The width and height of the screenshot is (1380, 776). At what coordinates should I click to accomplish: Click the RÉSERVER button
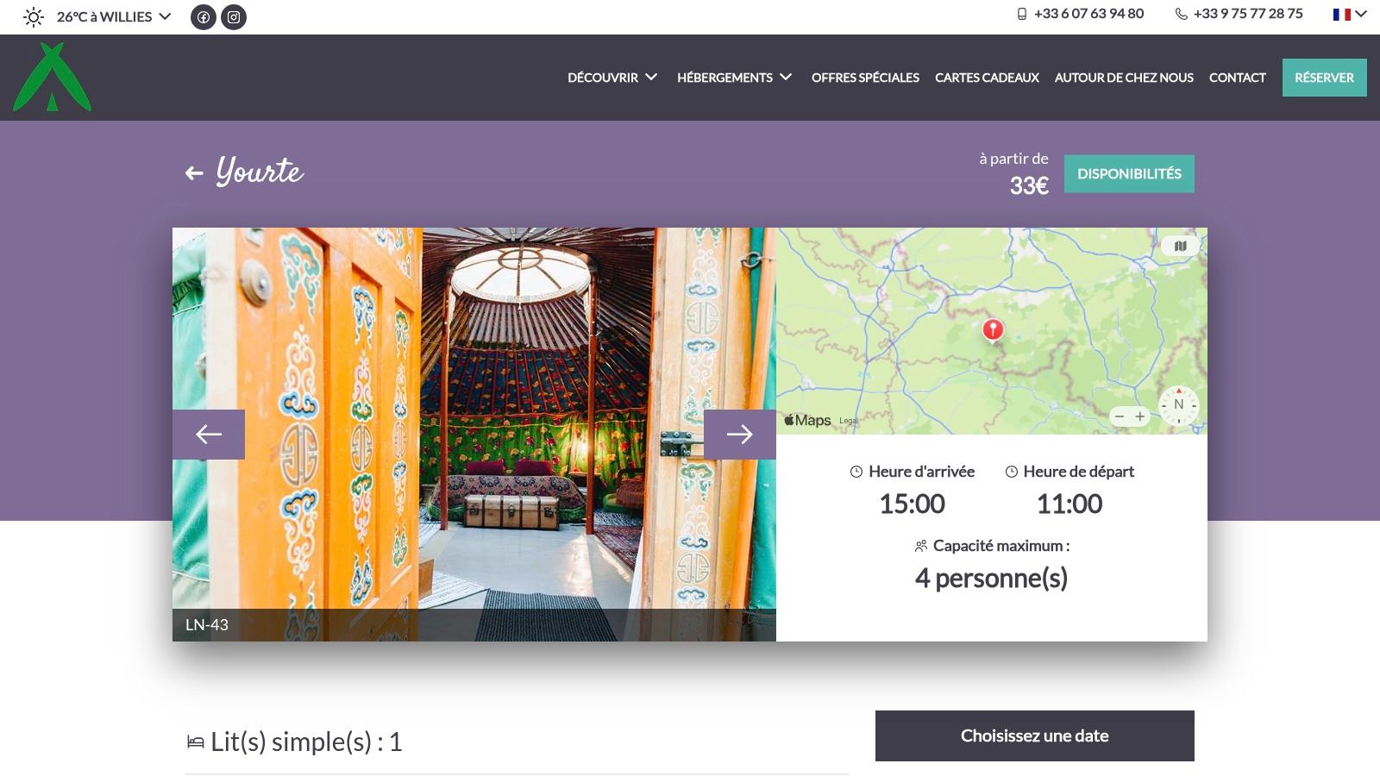tap(1324, 78)
